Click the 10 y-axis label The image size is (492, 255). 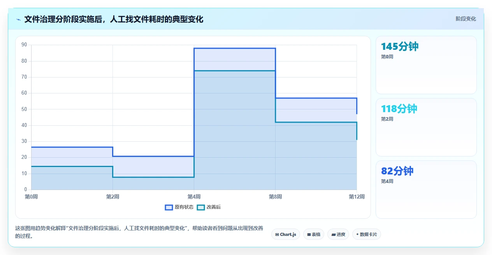pyautogui.click(x=24, y=174)
